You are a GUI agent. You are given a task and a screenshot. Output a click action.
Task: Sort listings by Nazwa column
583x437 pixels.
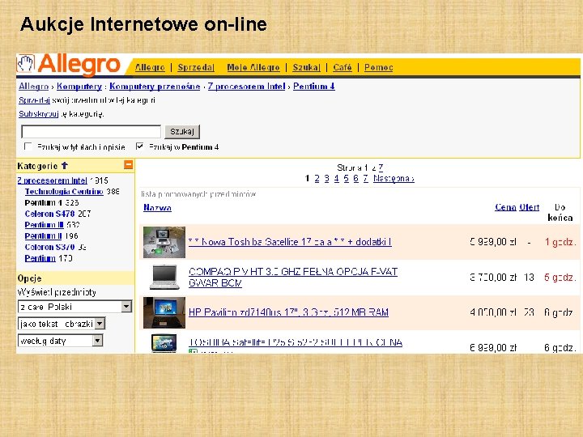(x=157, y=207)
